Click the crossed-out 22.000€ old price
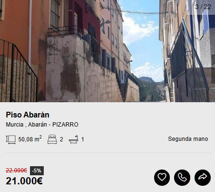The image size is (215, 192). click(17, 171)
